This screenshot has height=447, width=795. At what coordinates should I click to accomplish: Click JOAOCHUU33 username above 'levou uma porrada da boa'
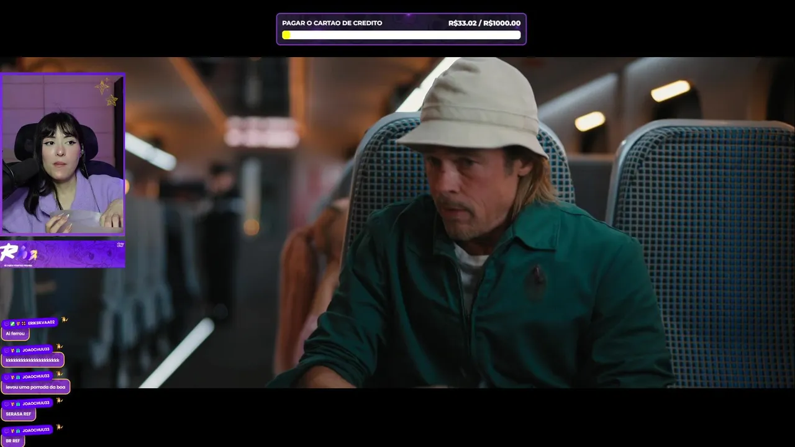(36, 376)
